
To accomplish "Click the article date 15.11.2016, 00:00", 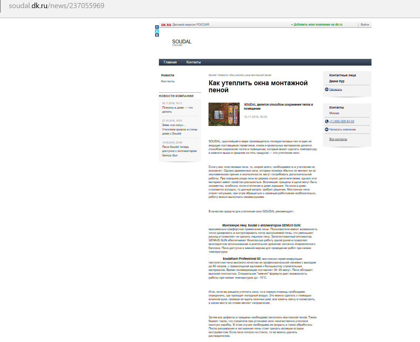I will pyautogui.click(x=255, y=117).
